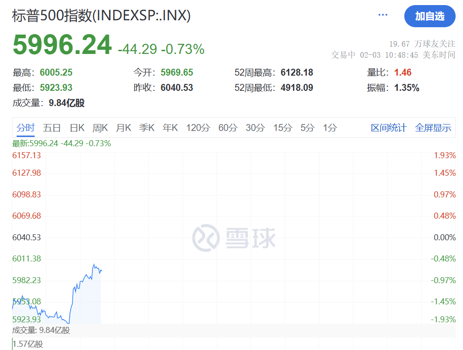Viewport: 463px width, 350px height.
Task: Show the 60分 minute chart
Action: (x=228, y=128)
